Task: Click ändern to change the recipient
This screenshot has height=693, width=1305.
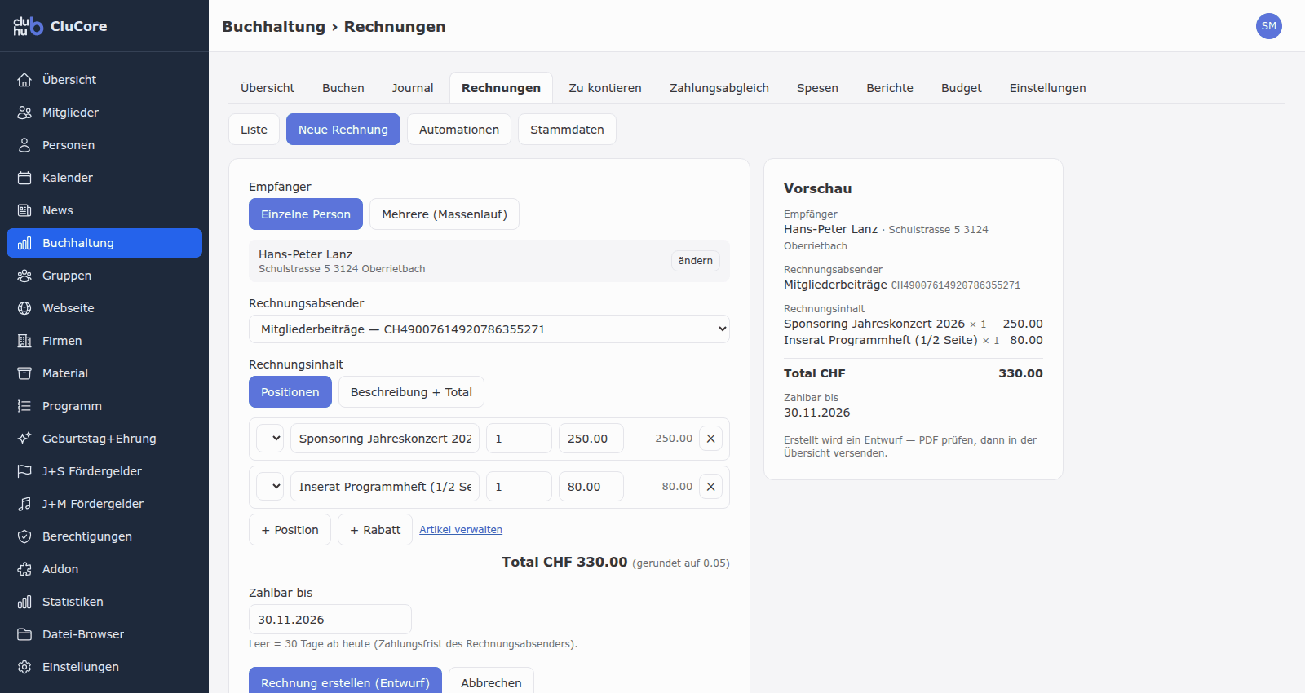Action: pos(696,261)
